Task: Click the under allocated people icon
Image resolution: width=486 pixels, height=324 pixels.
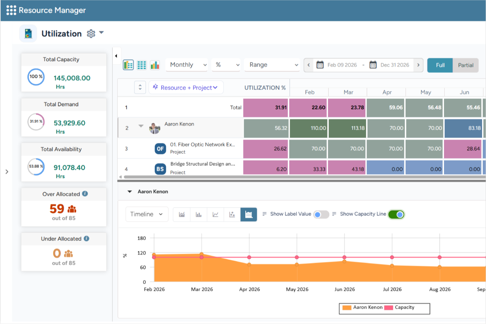Action: click(x=69, y=254)
